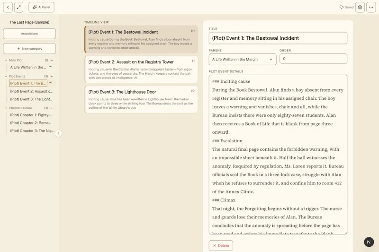Collapse the Main Plot section
The height and width of the screenshot is (252, 379).
point(6,61)
